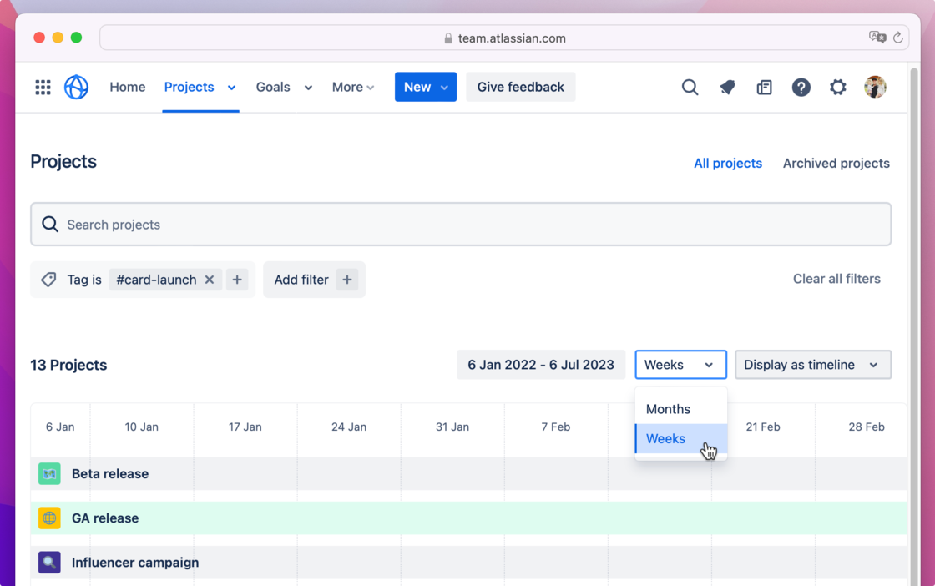Click the tag icon in the filter bar
This screenshot has height=586, width=935.
[48, 279]
